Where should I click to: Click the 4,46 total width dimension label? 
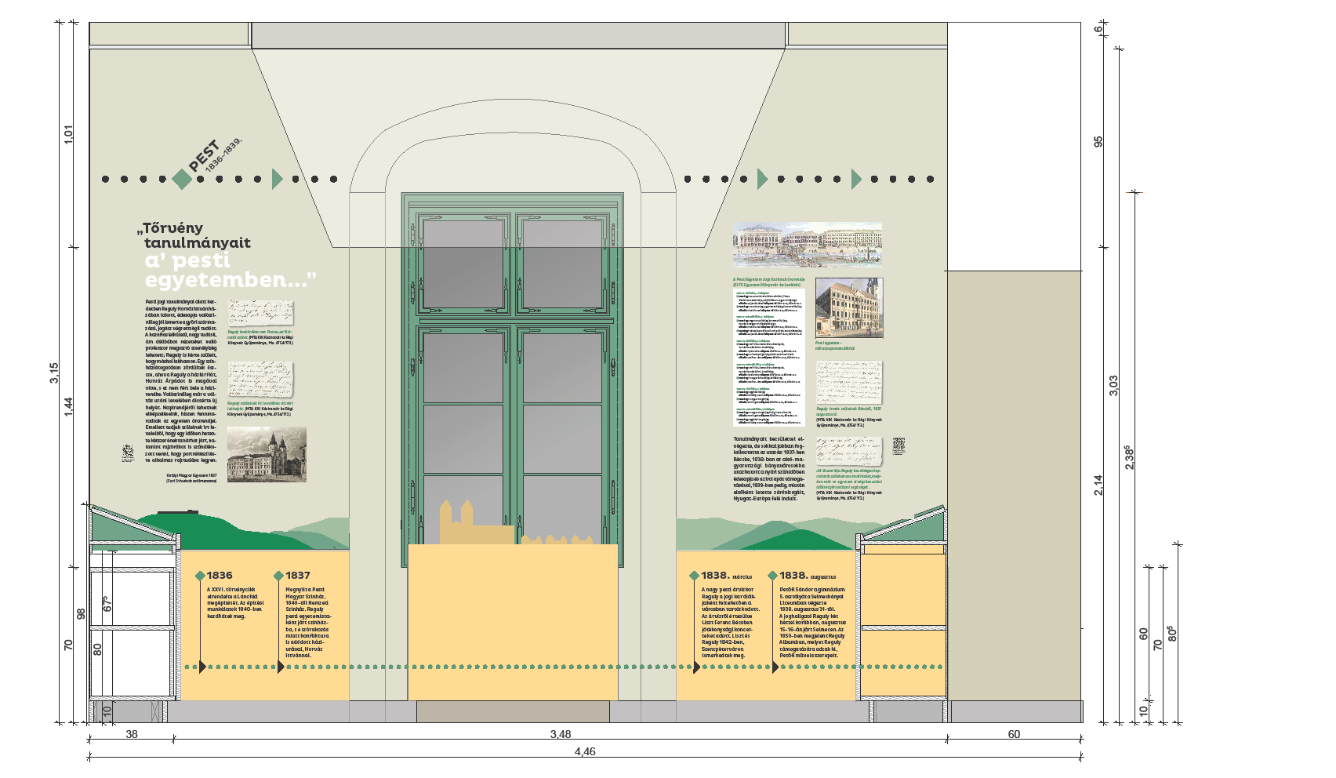click(x=584, y=751)
